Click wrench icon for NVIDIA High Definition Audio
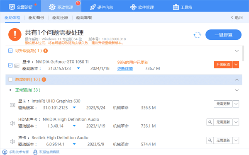Image resolution: width=249 pixels, height=155 pixels. coord(210,122)
